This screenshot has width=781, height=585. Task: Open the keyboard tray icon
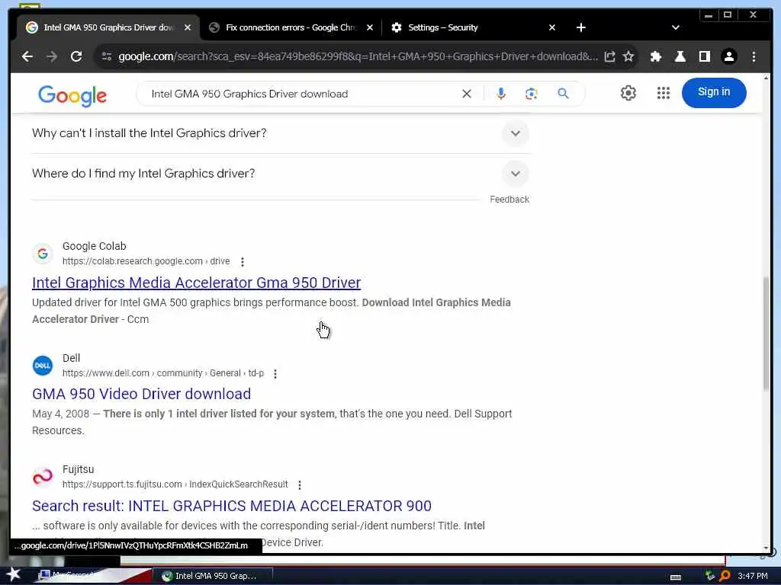(x=676, y=577)
